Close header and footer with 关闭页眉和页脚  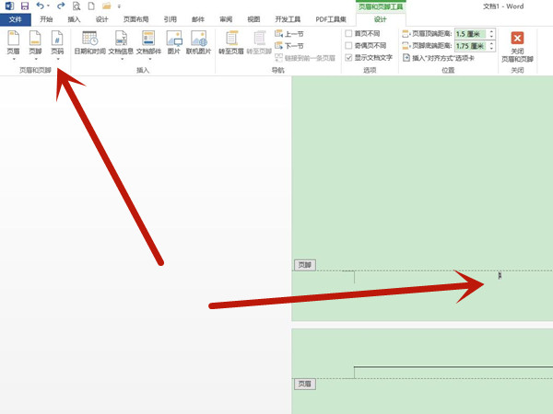(x=517, y=44)
